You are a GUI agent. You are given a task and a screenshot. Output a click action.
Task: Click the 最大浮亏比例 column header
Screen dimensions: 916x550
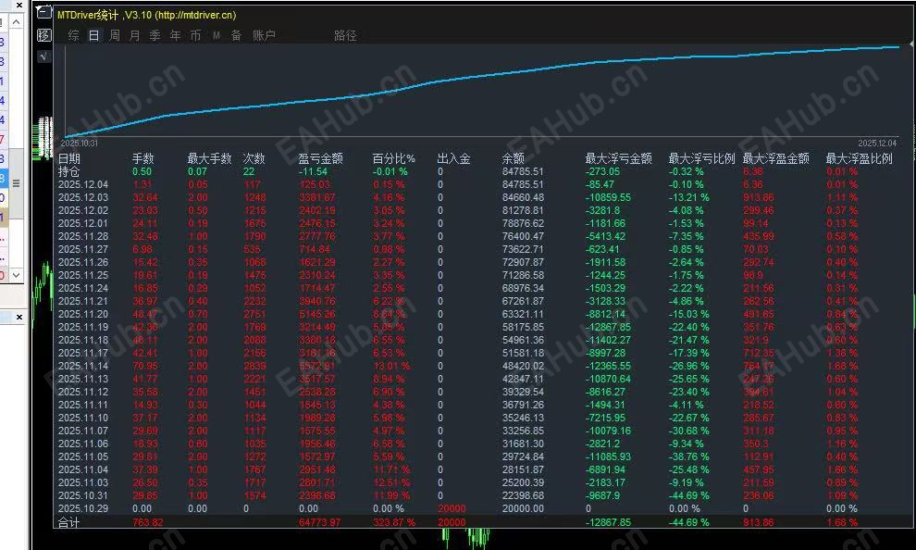701,158
